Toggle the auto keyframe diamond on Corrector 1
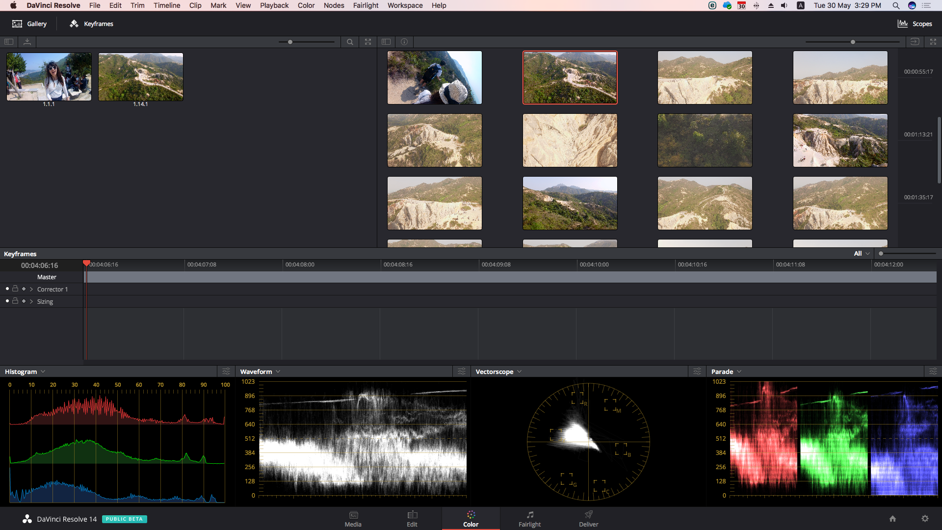Screen dimensions: 942x530 [x=24, y=289]
